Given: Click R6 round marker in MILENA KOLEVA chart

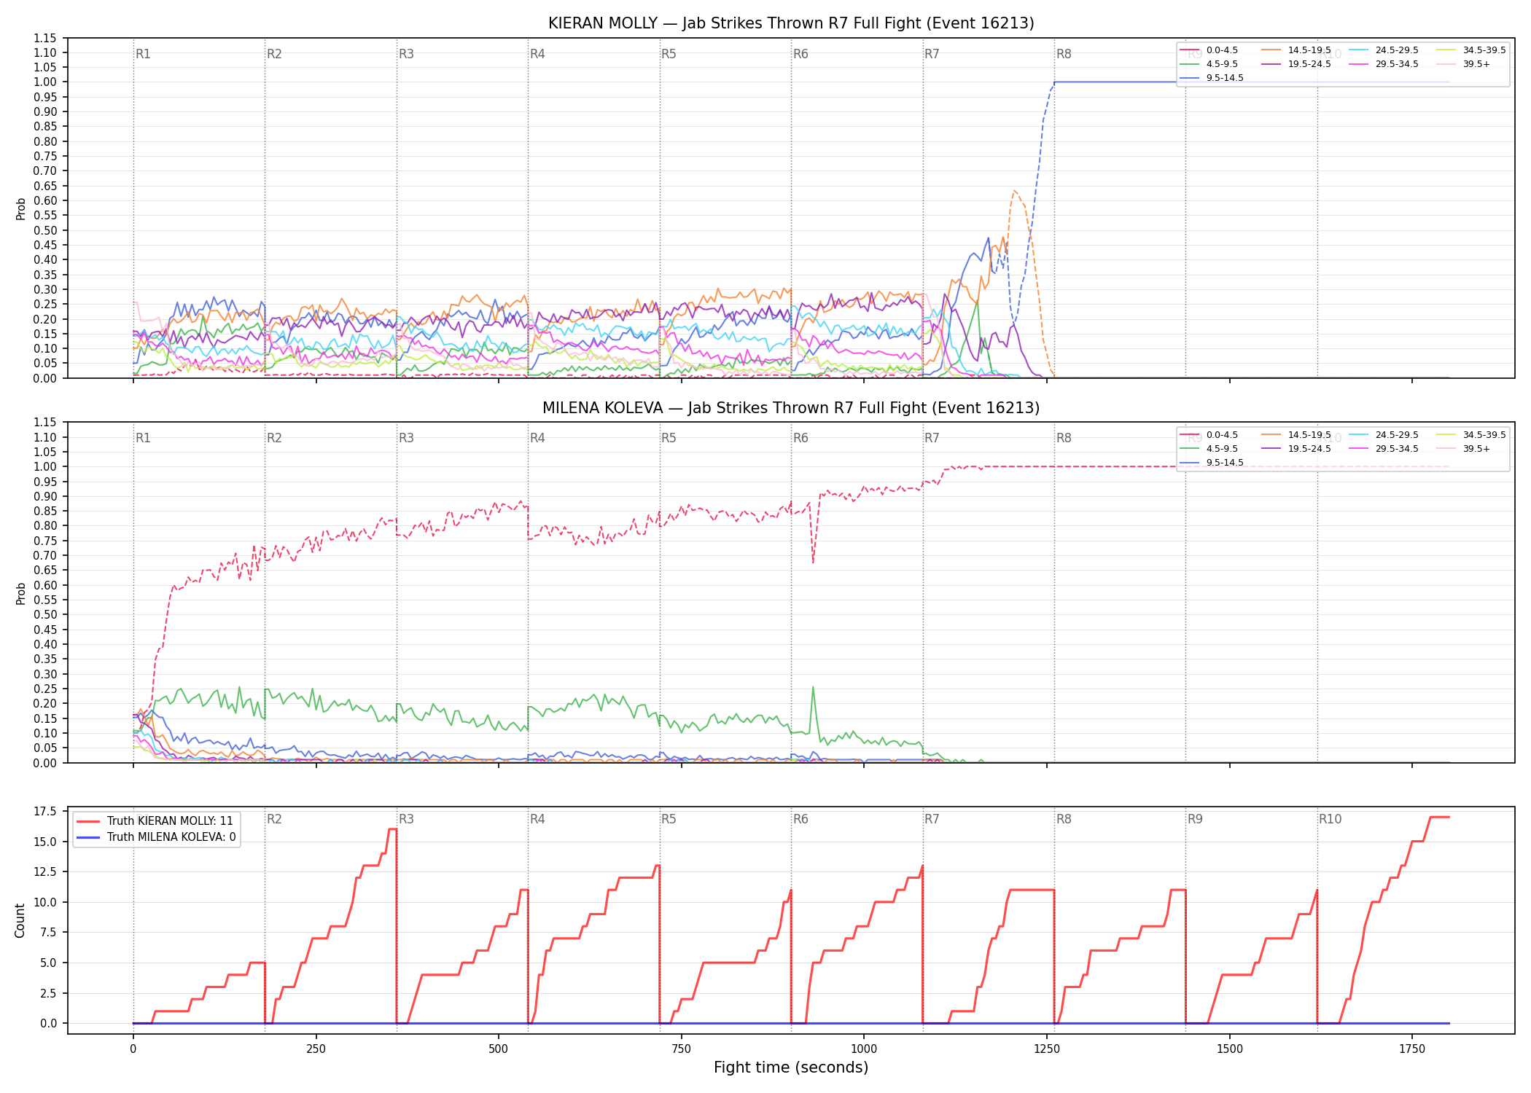Looking at the screenshot, I should (800, 438).
